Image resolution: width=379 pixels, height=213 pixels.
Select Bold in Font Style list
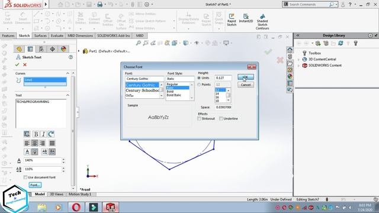coord(170,92)
